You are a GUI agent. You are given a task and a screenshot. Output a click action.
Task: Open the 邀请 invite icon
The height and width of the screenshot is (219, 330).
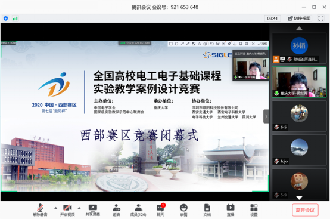click(x=116, y=208)
